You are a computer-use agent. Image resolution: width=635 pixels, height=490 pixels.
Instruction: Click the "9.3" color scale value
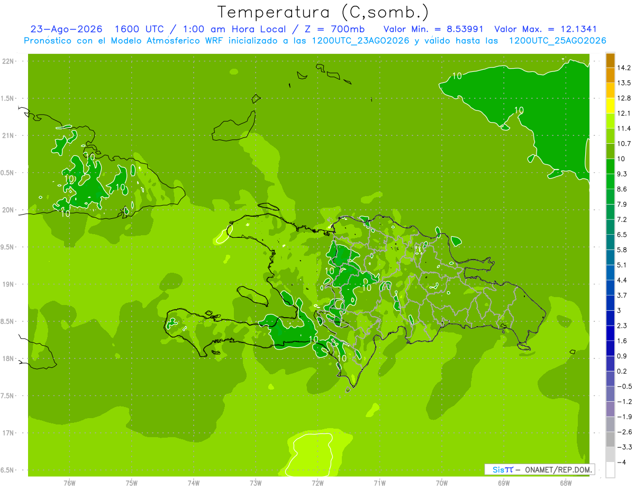pyautogui.click(x=622, y=174)
